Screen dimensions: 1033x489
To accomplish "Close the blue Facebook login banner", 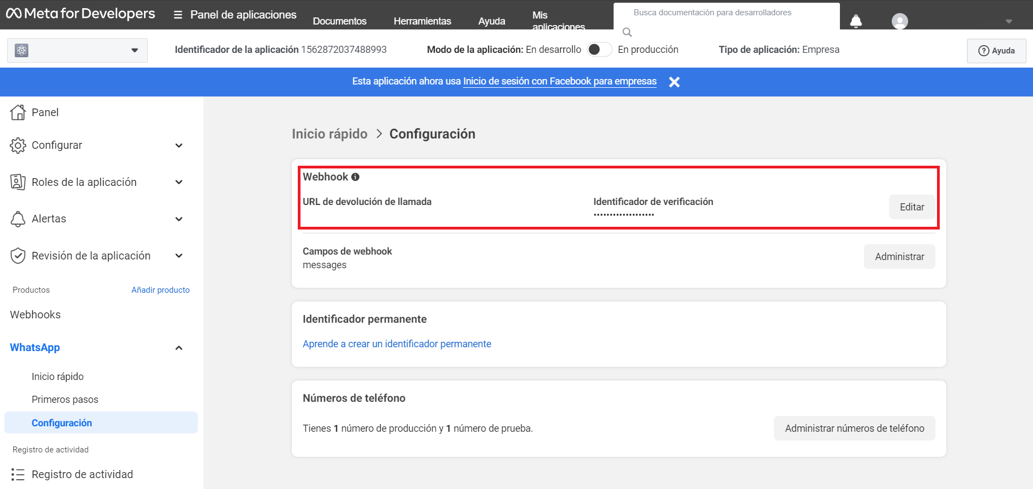I will pyautogui.click(x=674, y=82).
